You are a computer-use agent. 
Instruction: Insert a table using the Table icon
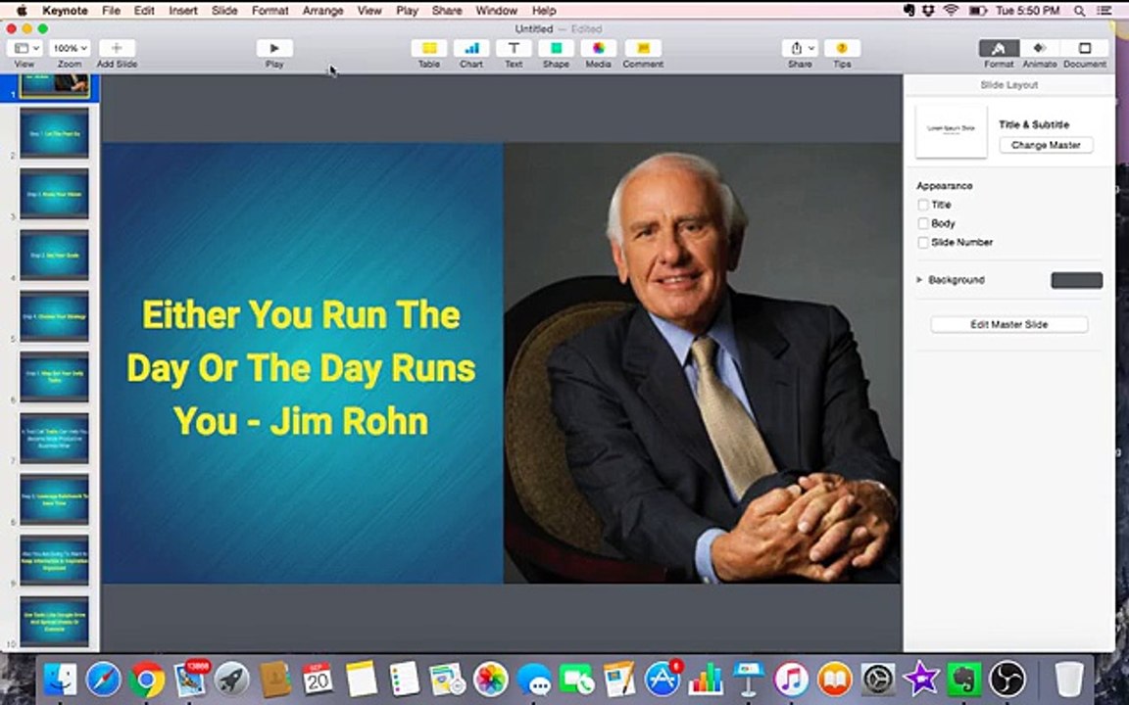tap(429, 48)
